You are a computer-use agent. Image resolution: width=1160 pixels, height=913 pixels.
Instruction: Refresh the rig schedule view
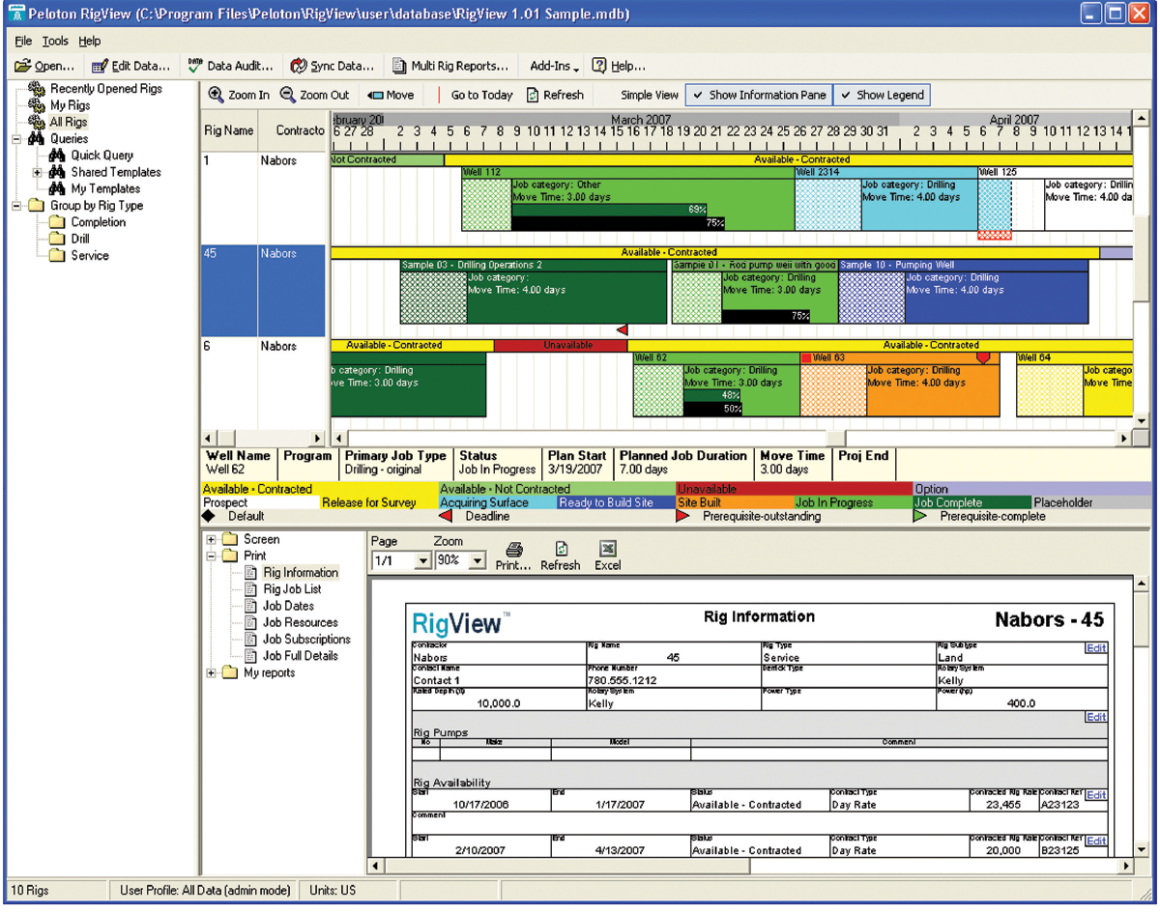click(563, 95)
